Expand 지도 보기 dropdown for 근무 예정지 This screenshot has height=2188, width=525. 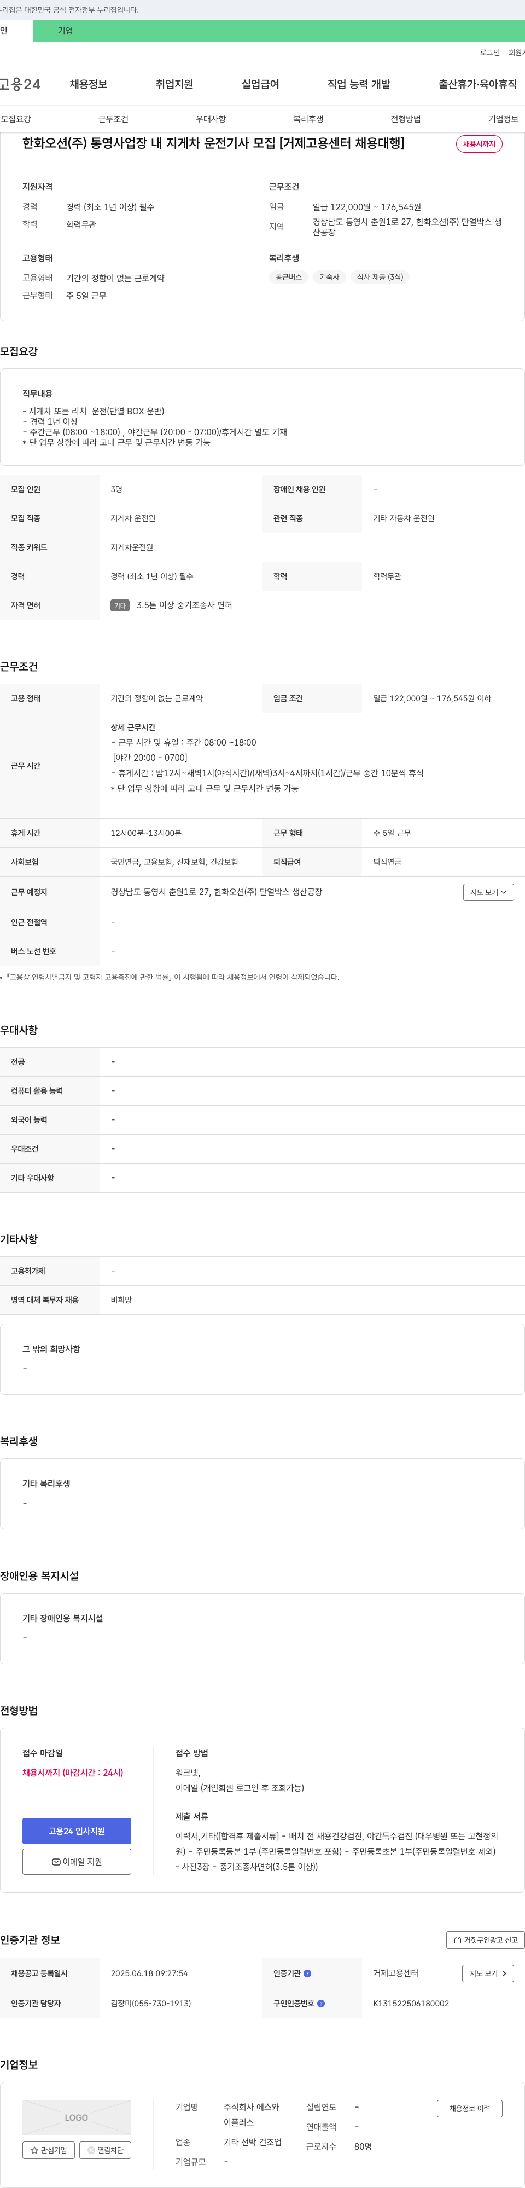click(488, 892)
